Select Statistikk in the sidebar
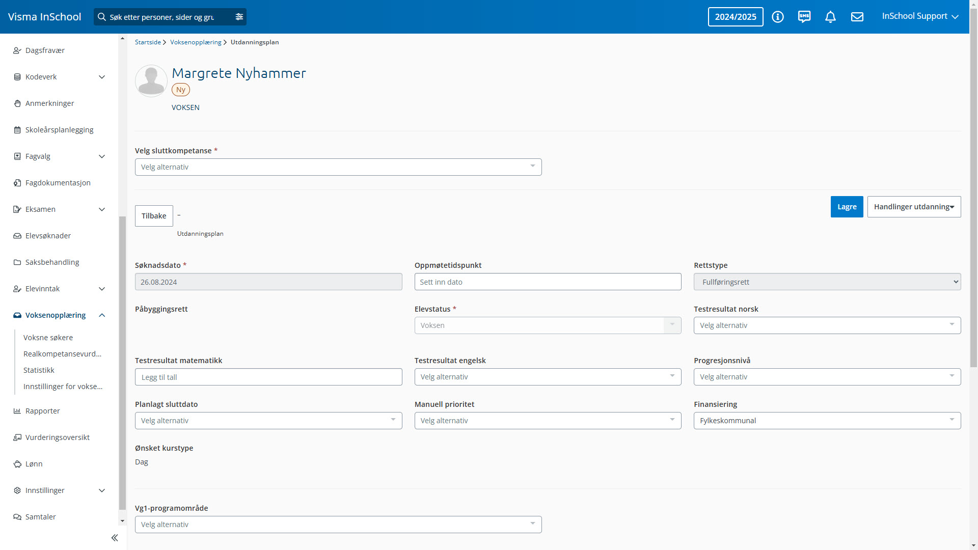Viewport: 978px width, 550px height. [x=39, y=370]
